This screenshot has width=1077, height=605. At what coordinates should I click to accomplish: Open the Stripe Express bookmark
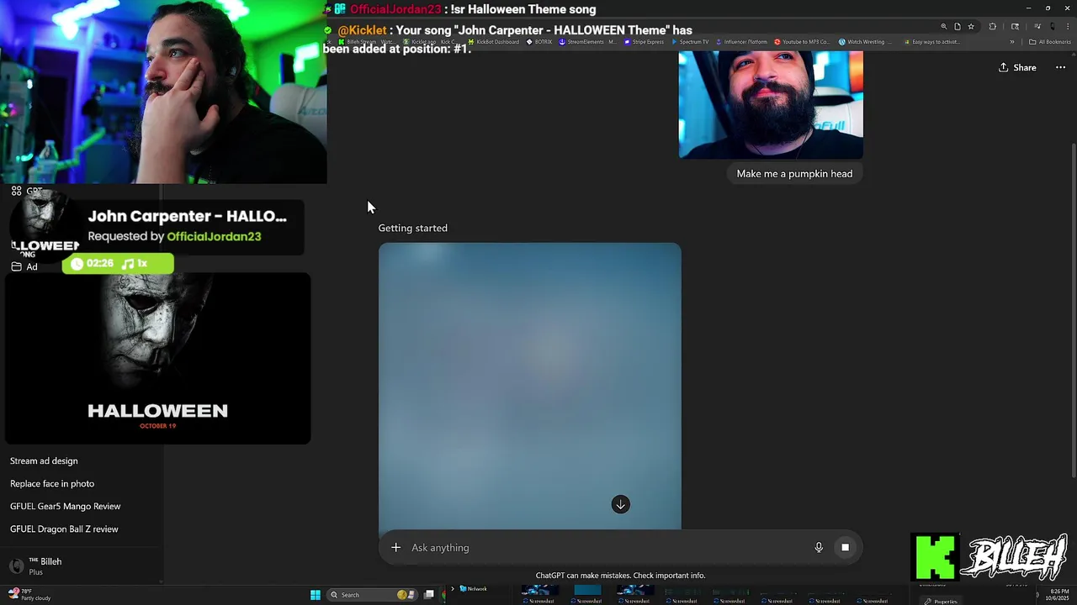(x=644, y=42)
